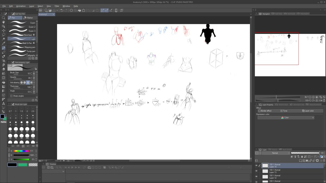Toggle snap to ruler icon
Image resolution: width=326 pixels, height=183 pixels.
(x=102, y=10)
